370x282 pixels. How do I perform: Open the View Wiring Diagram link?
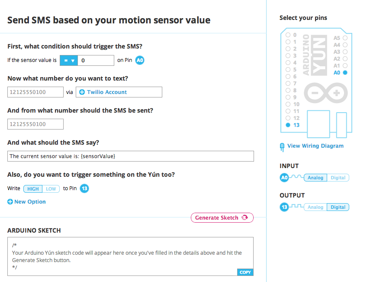tap(315, 146)
